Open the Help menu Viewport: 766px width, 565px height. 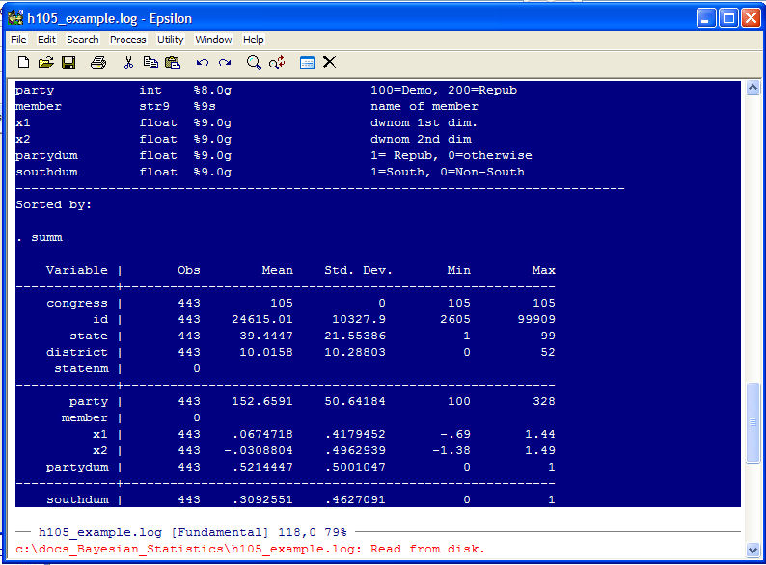tap(253, 40)
